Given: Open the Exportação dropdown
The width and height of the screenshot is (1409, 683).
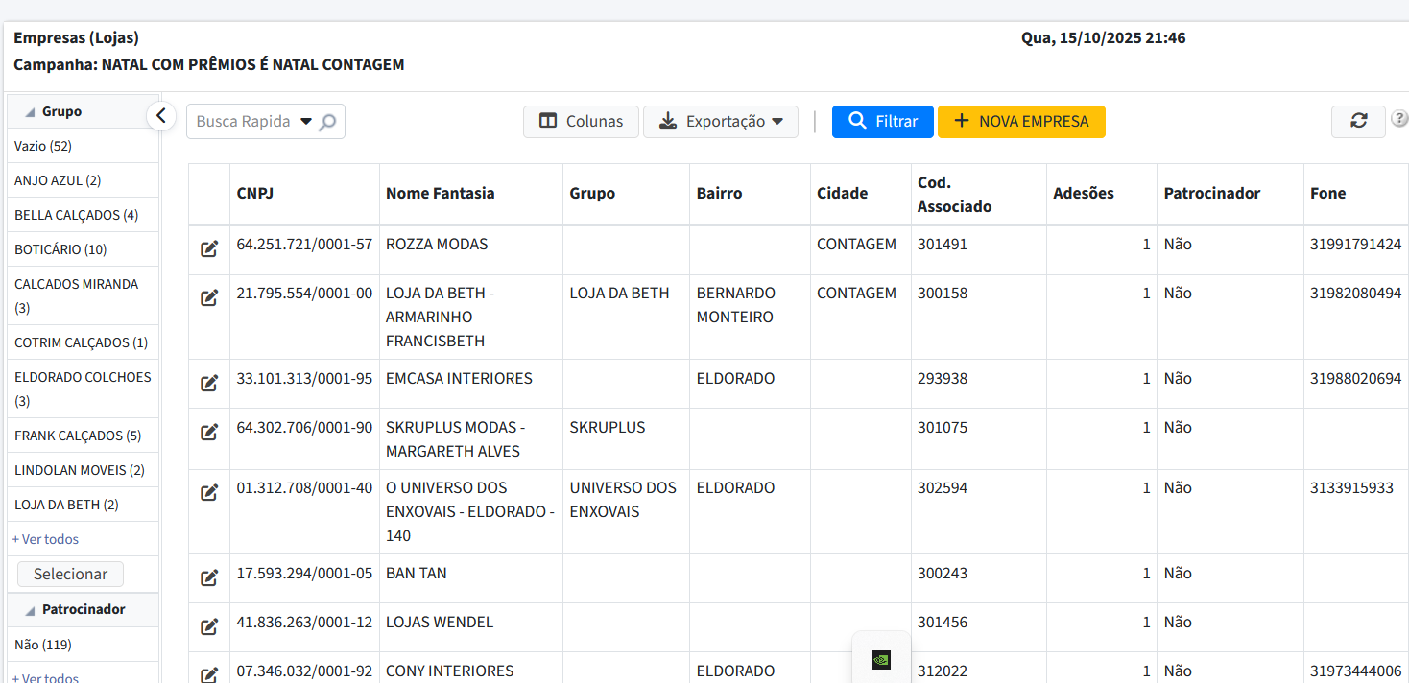Looking at the screenshot, I should pyautogui.click(x=720, y=122).
